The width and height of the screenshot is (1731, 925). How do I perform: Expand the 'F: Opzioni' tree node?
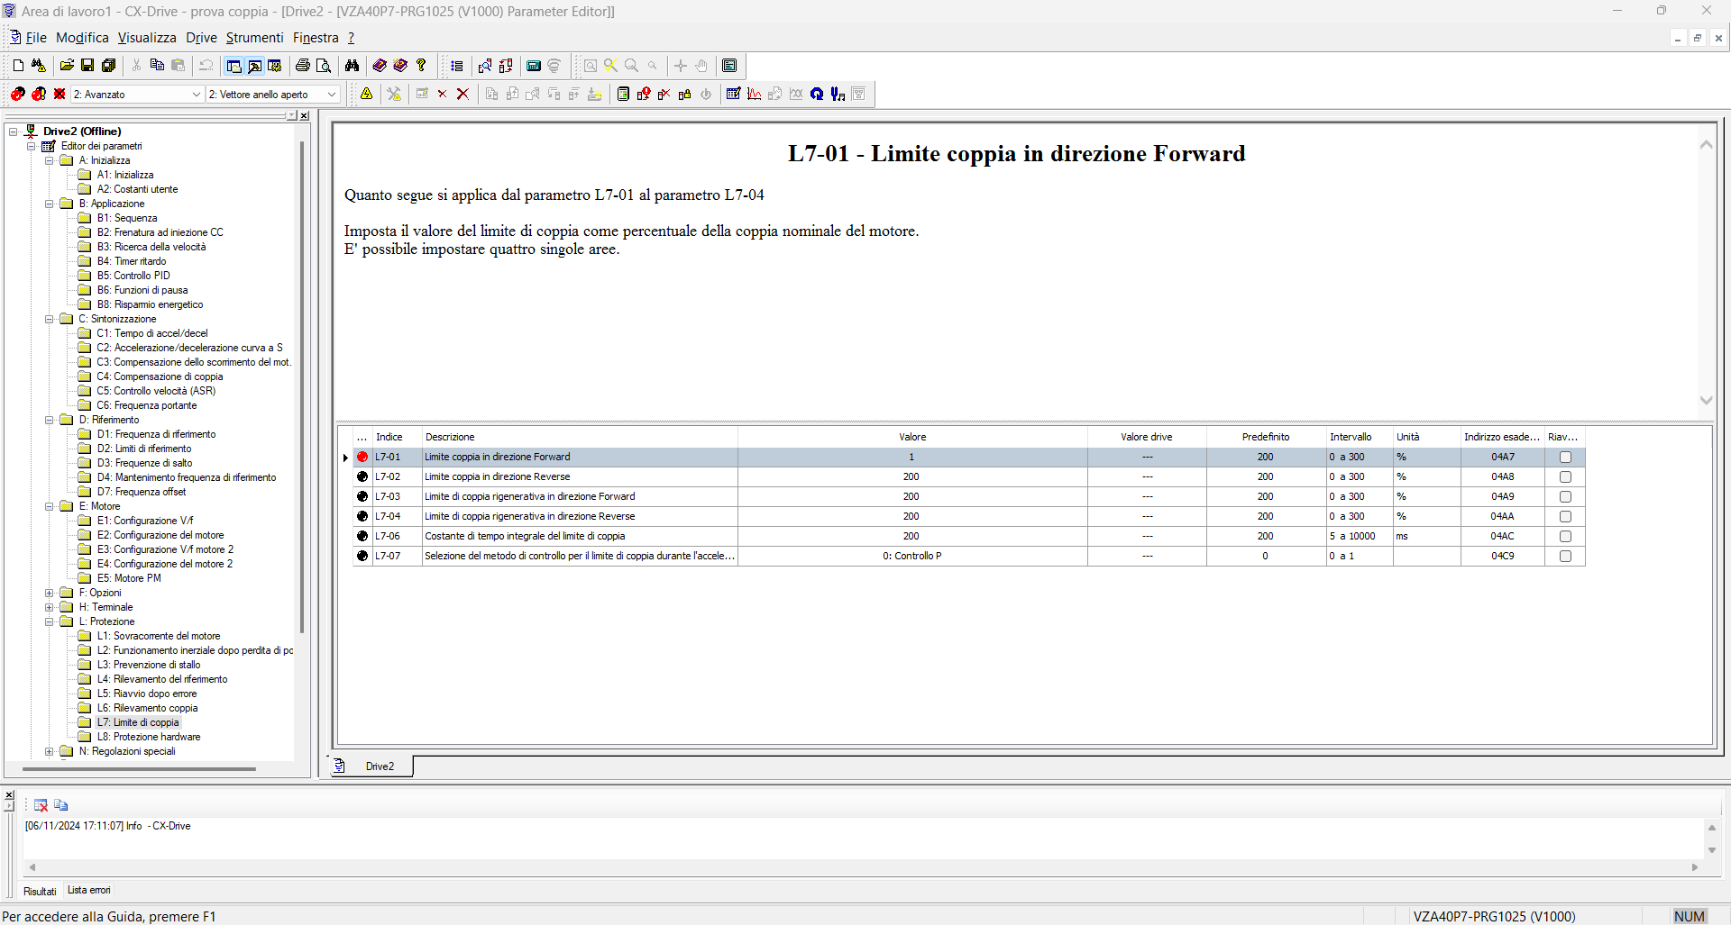(50, 593)
